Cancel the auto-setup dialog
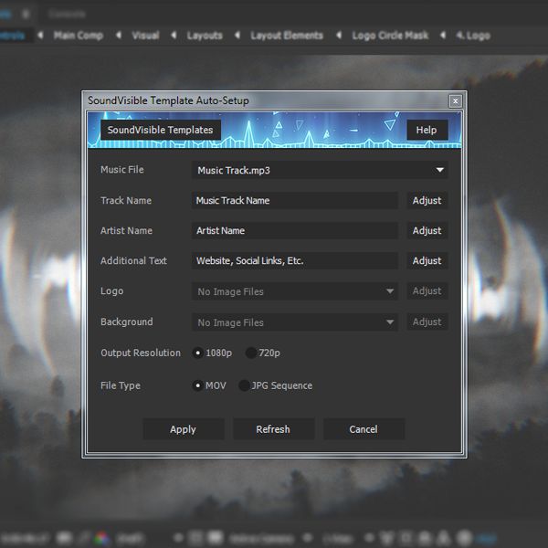This screenshot has width=548, height=548. pyautogui.click(x=364, y=429)
